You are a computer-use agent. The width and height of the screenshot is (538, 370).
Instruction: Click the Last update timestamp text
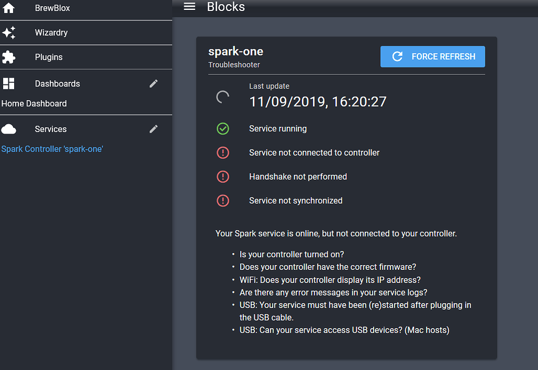point(317,102)
